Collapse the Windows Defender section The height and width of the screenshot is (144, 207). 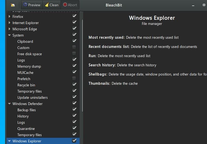[10, 104]
